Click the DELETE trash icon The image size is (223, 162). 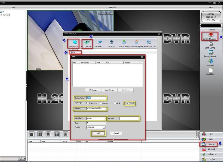(111, 42)
